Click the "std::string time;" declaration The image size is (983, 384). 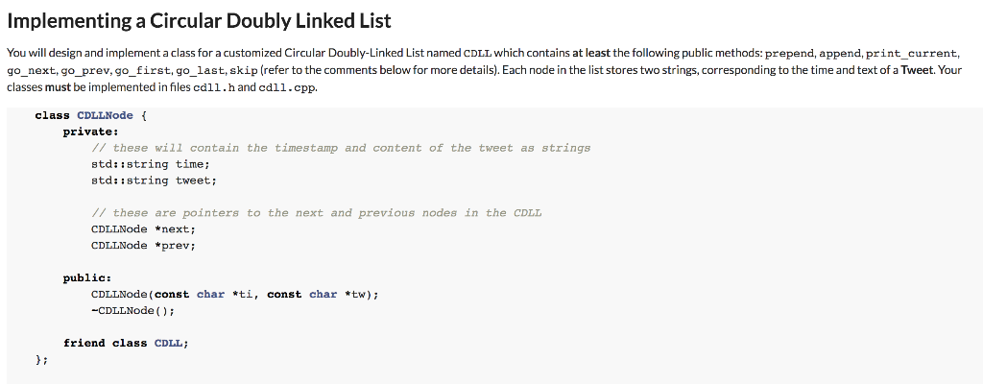[x=144, y=164]
